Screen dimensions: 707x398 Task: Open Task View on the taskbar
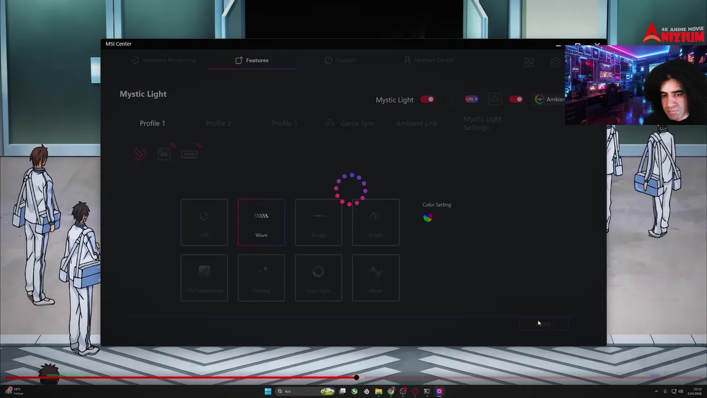click(x=342, y=391)
